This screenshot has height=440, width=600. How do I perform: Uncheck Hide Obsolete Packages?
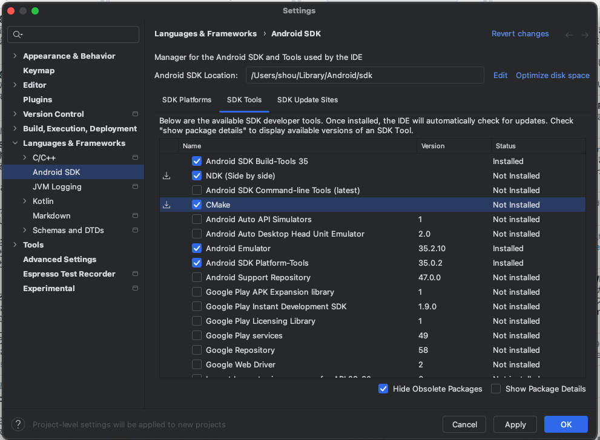[x=383, y=389]
